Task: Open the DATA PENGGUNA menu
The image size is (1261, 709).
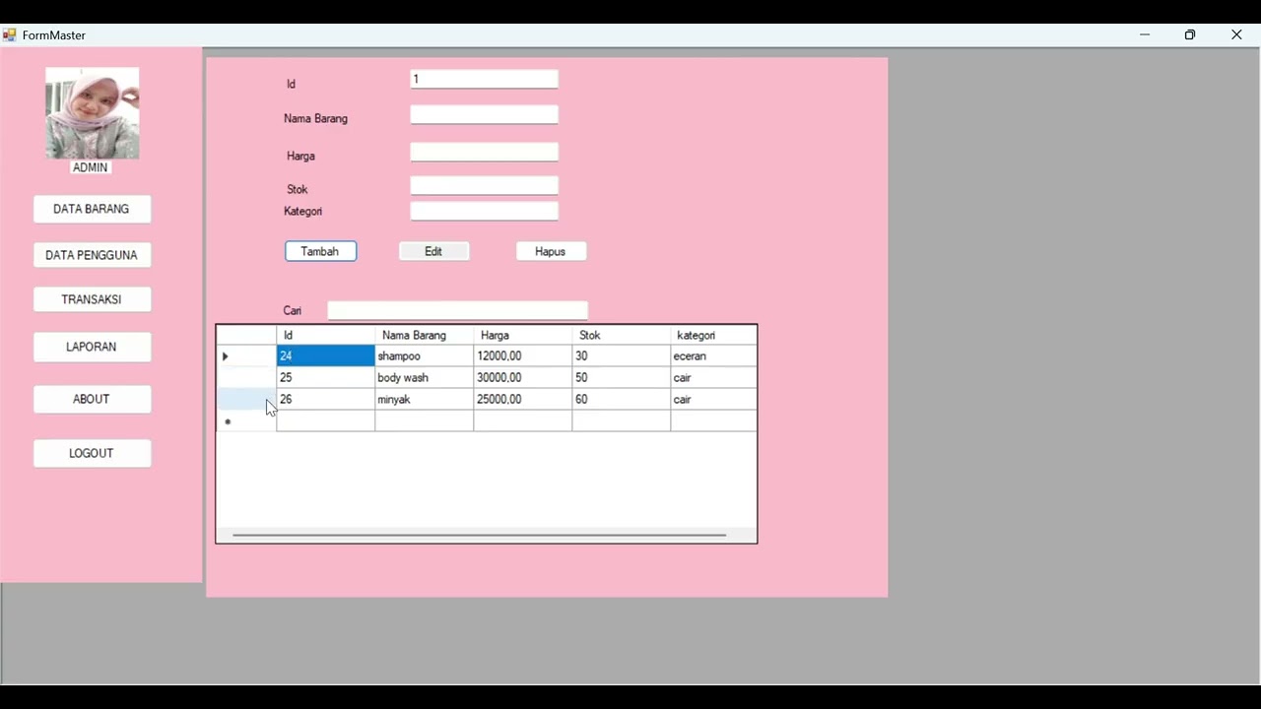Action: (x=92, y=255)
